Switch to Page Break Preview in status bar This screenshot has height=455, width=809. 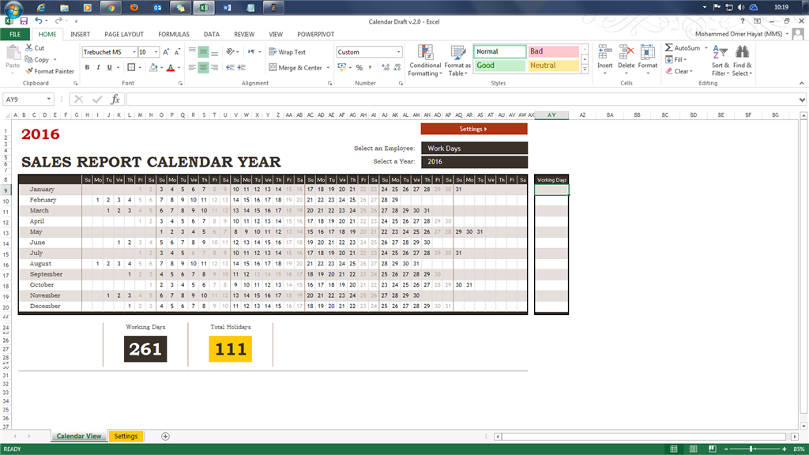[712, 449]
